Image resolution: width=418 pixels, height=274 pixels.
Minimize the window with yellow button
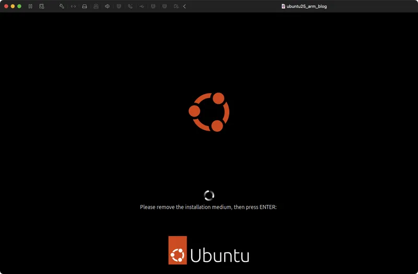tap(13, 6)
